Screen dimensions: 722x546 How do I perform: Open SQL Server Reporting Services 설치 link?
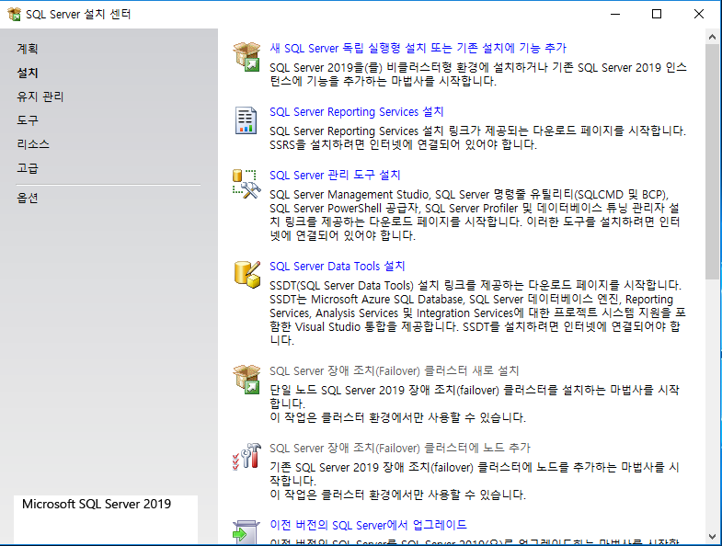pyautogui.click(x=356, y=112)
